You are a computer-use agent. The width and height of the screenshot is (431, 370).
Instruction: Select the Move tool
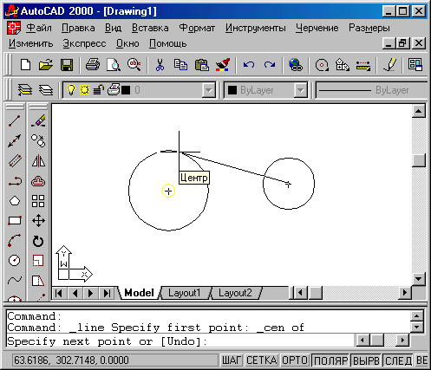(38, 221)
